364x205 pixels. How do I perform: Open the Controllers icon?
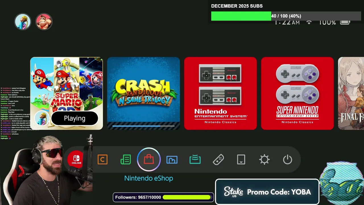point(218,159)
